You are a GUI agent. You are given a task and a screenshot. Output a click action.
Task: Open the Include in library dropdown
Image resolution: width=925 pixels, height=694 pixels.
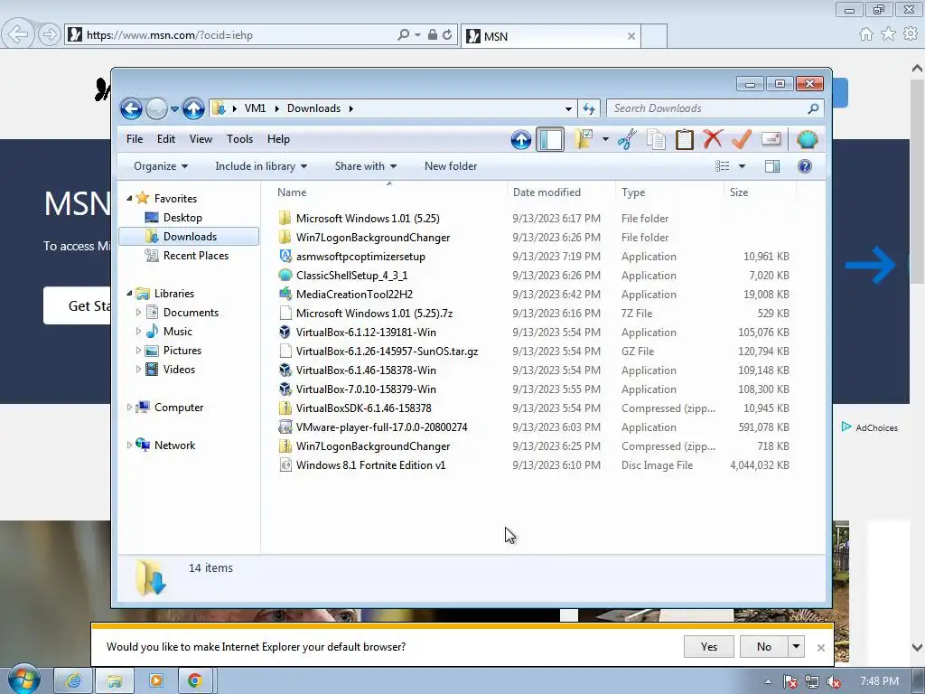coord(261,166)
